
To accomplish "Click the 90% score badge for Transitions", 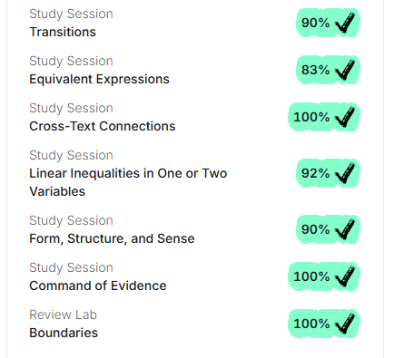I will tap(328, 23).
